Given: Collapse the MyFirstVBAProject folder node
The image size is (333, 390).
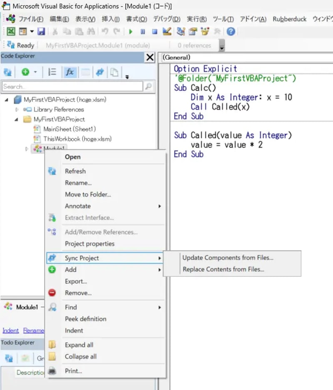Looking at the screenshot, I should tap(16, 119).
